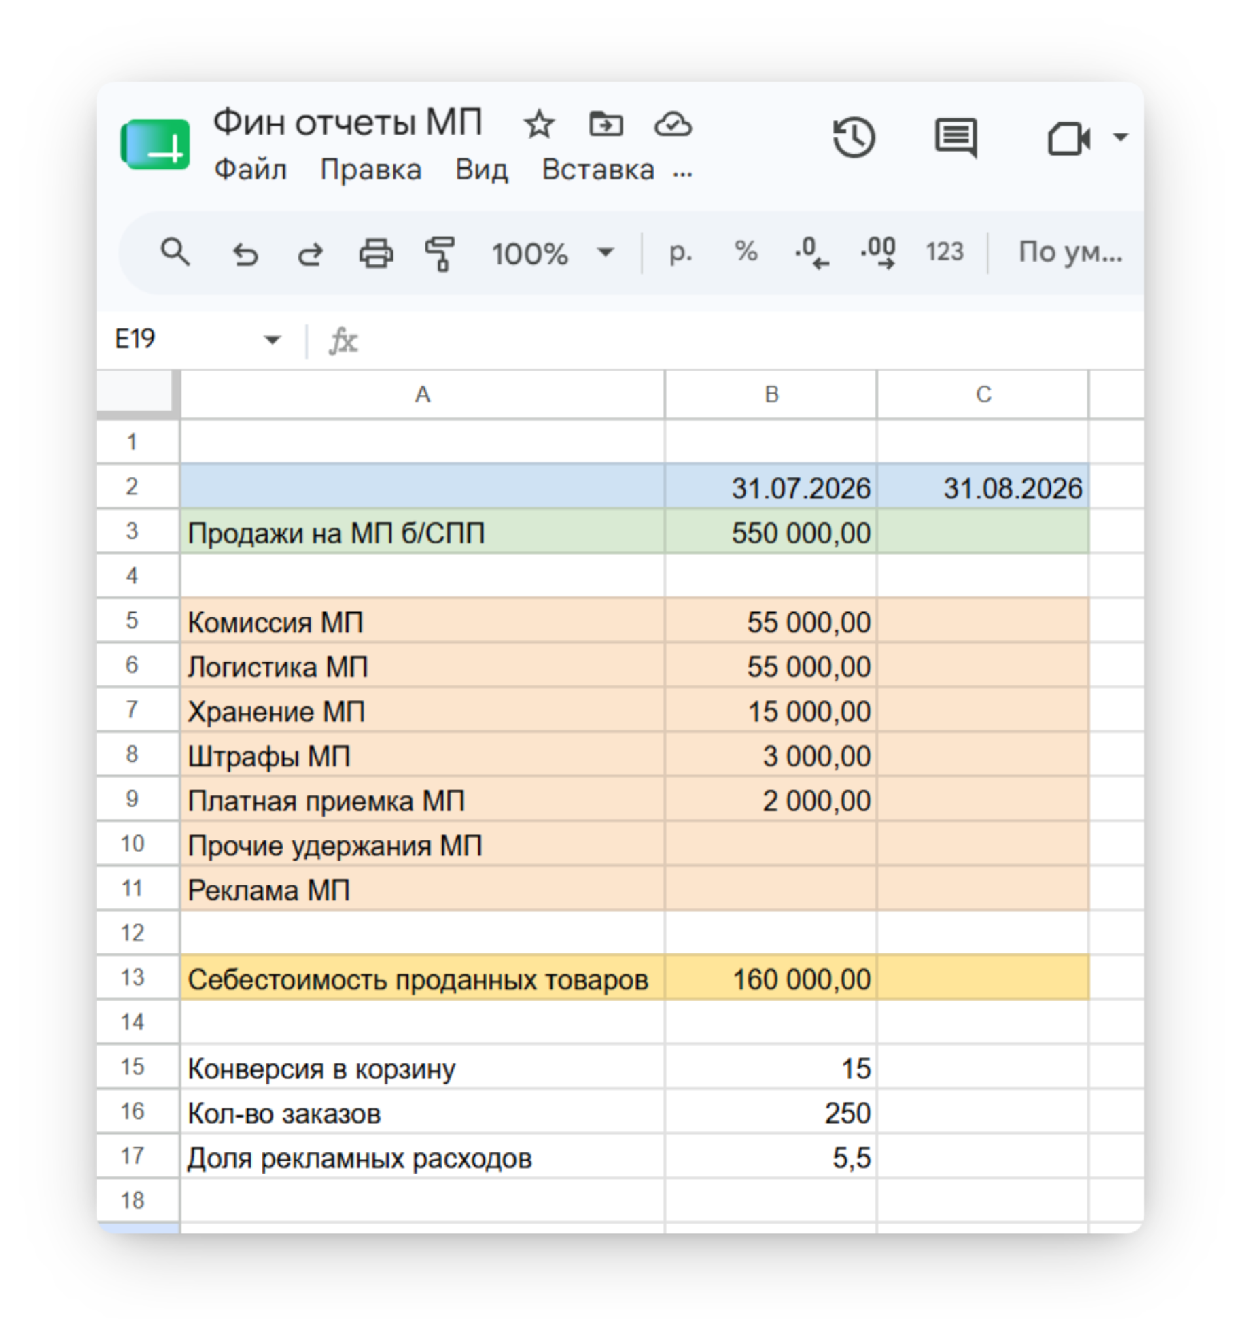The image size is (1260, 1319).
Task: Select cell with date 31.08.2026
Action: 983,487
